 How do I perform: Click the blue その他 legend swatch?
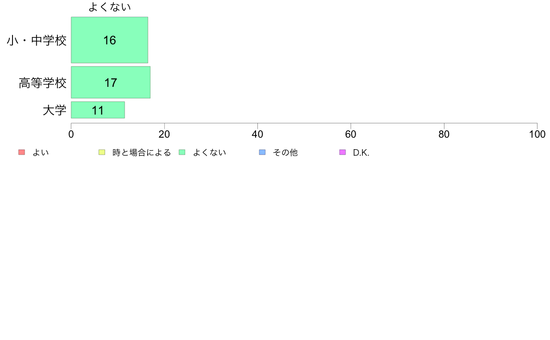[x=262, y=152]
